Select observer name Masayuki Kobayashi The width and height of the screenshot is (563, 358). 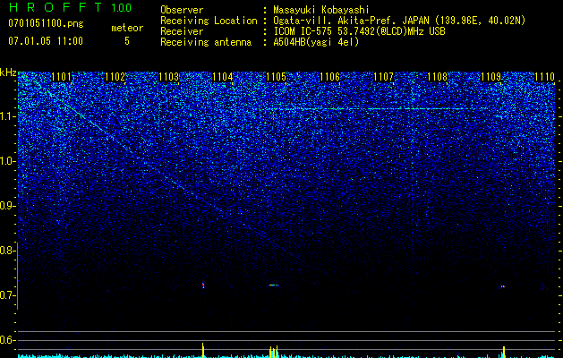[321, 10]
